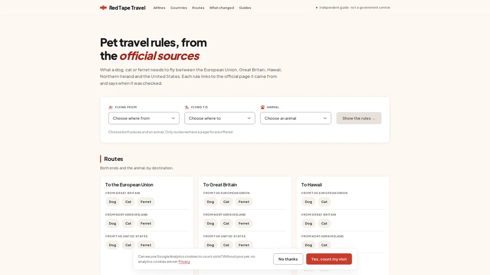Open the What changed page
Viewport: 490px width, 275px height.
[222, 8]
